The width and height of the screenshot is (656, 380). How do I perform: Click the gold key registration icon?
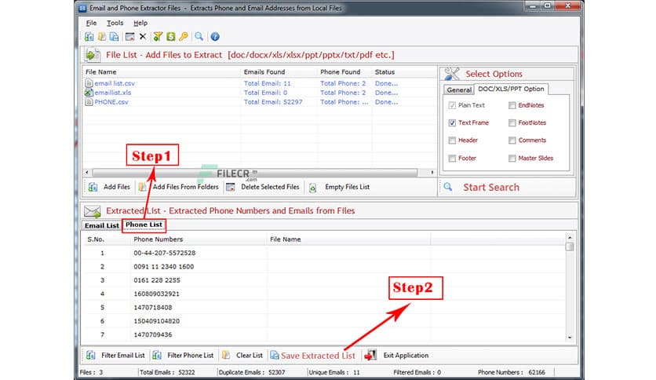pos(184,37)
